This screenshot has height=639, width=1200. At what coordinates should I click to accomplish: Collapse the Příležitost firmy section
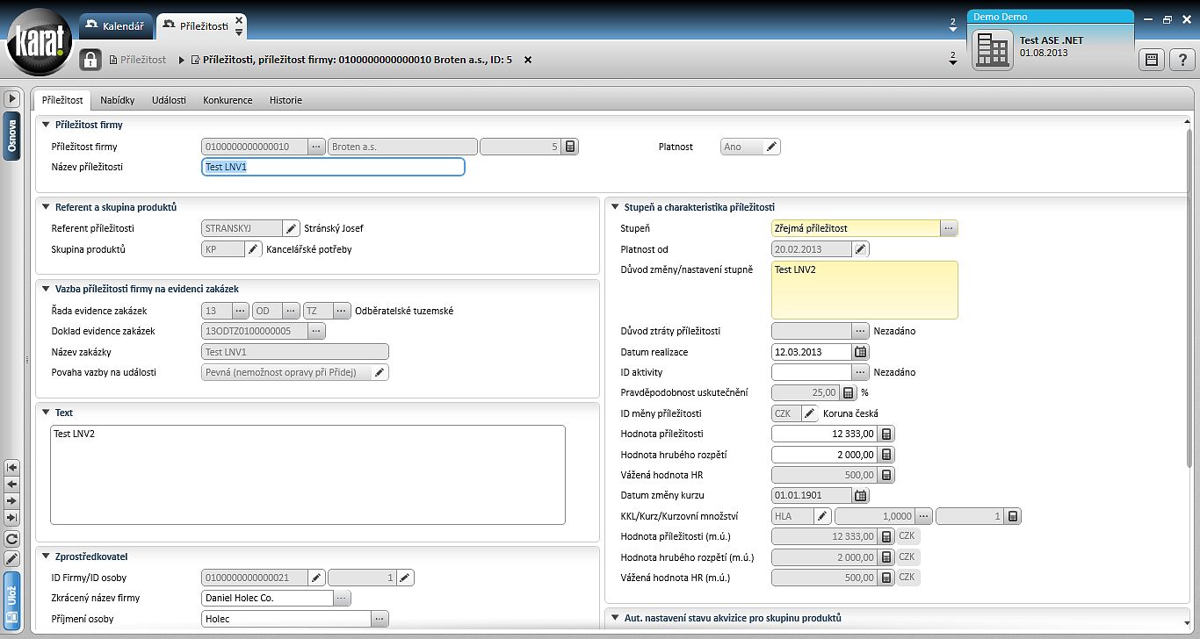(47, 125)
